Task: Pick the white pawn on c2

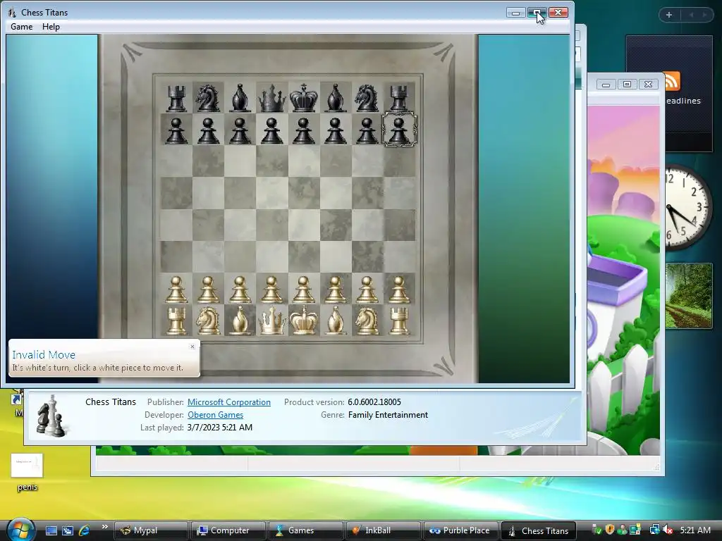Action: (240, 290)
